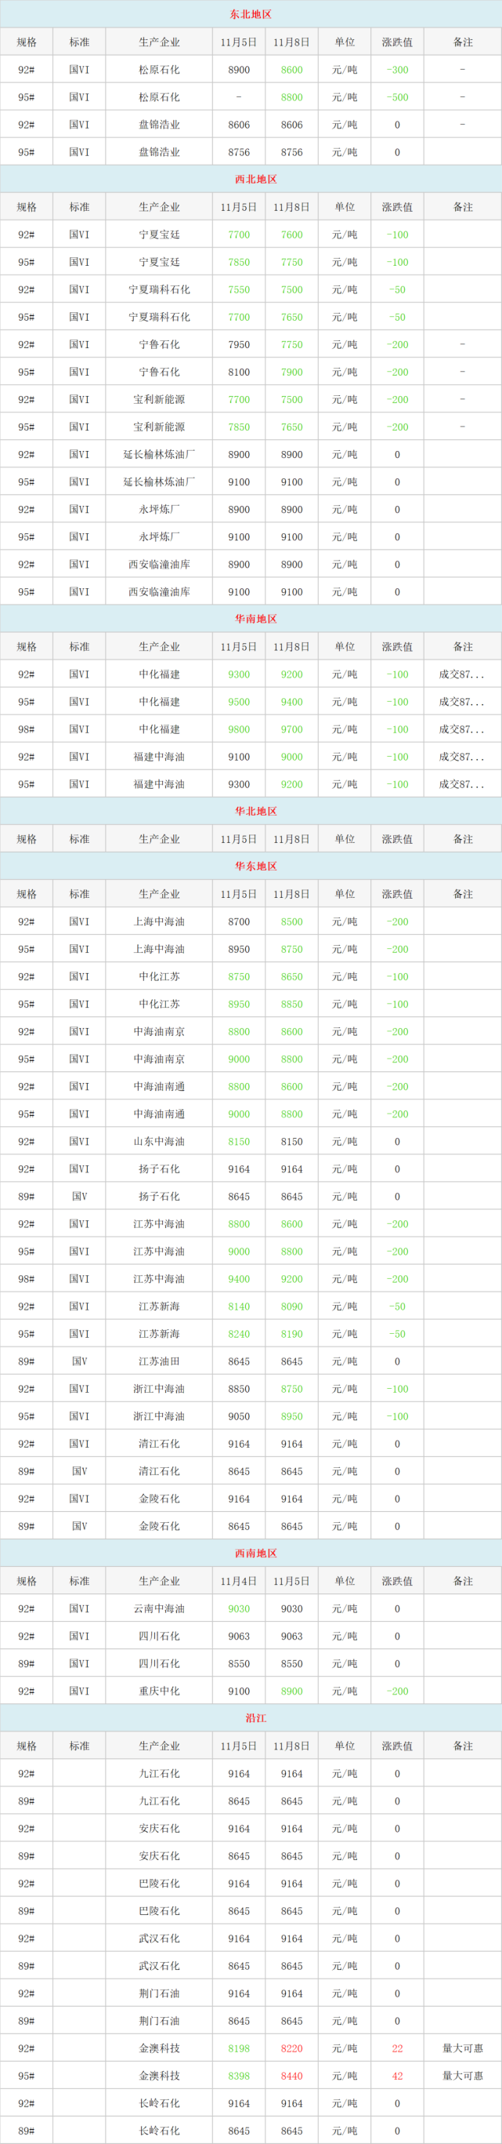Click the 9050 price for 浙江中海油
Viewport: 502px width, 2144px height.
coord(239,1415)
